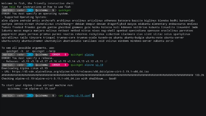Click the underlined "alpine" argument after quickget
206x116 pixels.
[89, 55]
